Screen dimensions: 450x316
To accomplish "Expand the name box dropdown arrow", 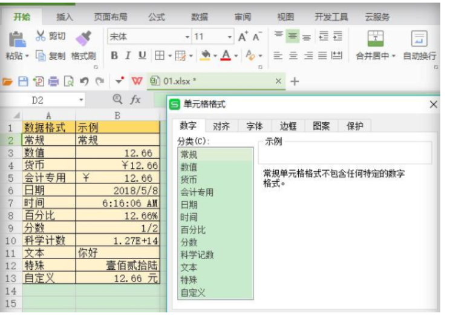I will coord(81,100).
